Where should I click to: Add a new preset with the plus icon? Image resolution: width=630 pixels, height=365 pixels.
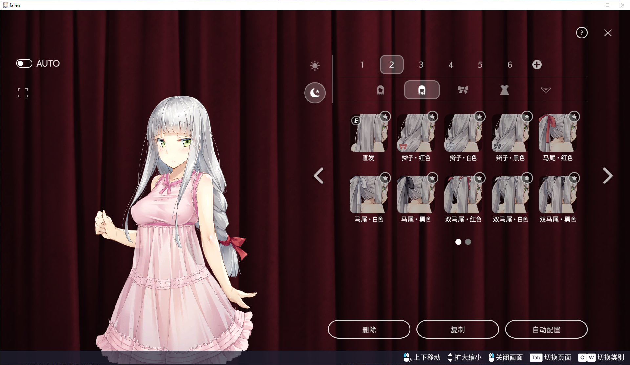[x=537, y=65]
